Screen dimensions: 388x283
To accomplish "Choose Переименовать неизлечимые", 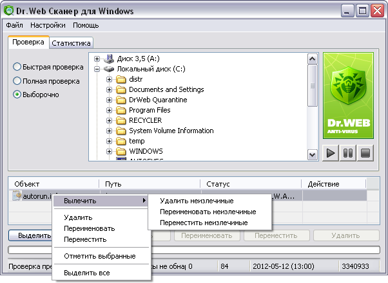I will tap(209, 212).
